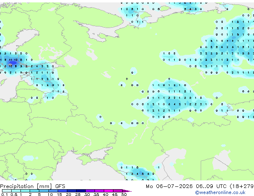Click the 0.1–0.5 mm legend color
Screen dimensions: 254x196
point(7,191)
